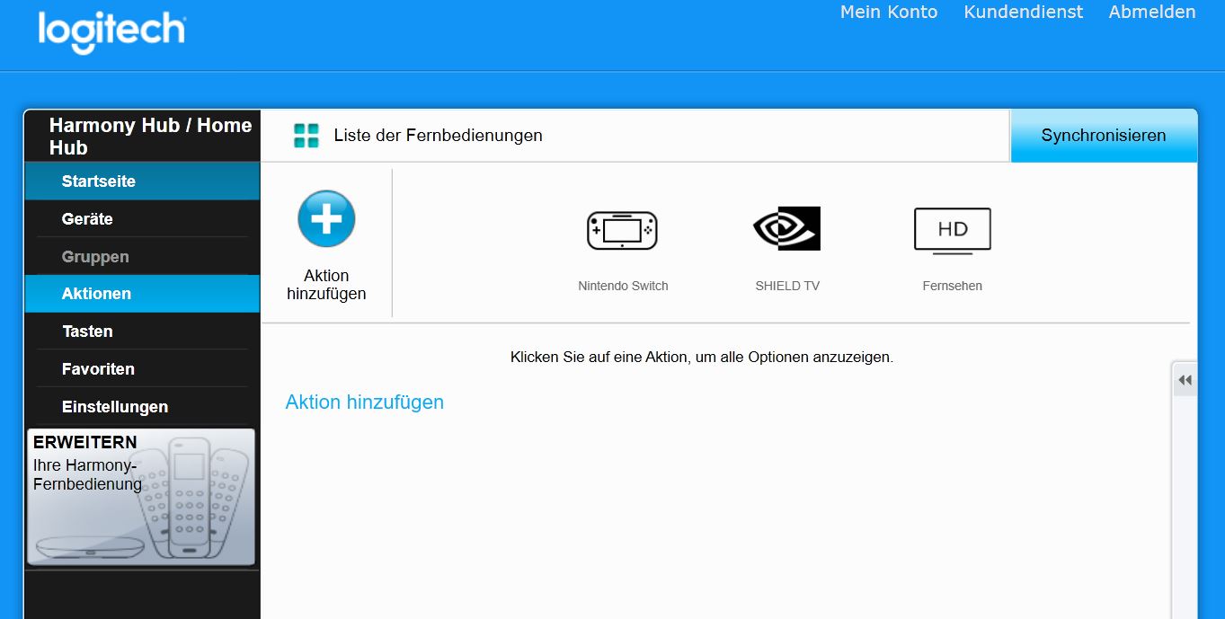Click the Erweitern remote banner
The width and height of the screenshot is (1225, 619).
(x=141, y=497)
